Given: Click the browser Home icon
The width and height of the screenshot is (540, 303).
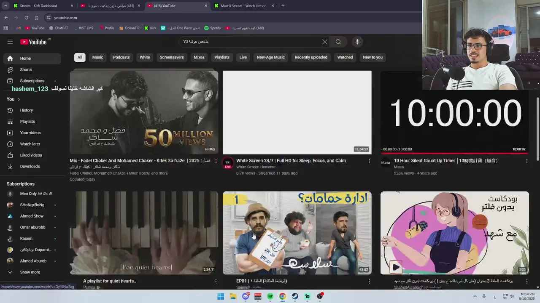Looking at the screenshot, I should pyautogui.click(x=36, y=18).
